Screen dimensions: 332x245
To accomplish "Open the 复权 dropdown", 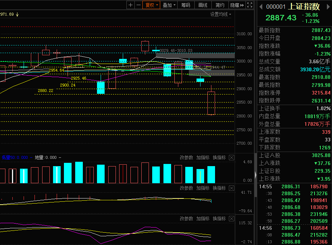I will point(151,5).
